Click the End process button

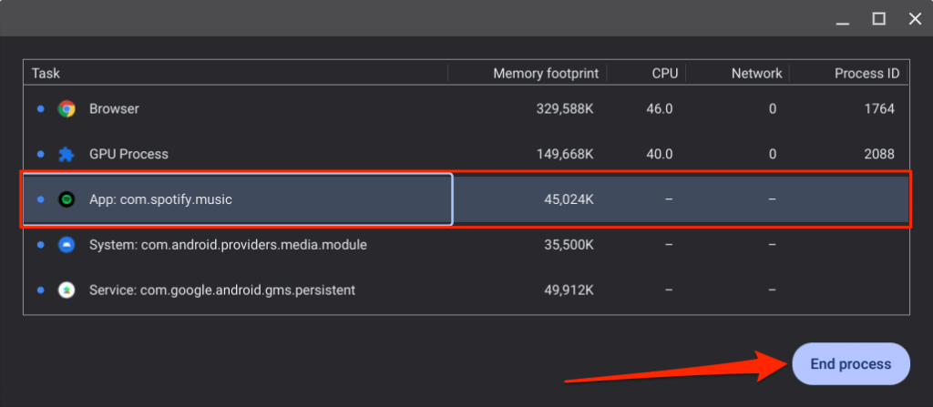[851, 364]
